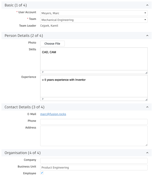Open the marc@fusion.rocks email link
This screenshot has width=153, height=178.
coord(53,114)
